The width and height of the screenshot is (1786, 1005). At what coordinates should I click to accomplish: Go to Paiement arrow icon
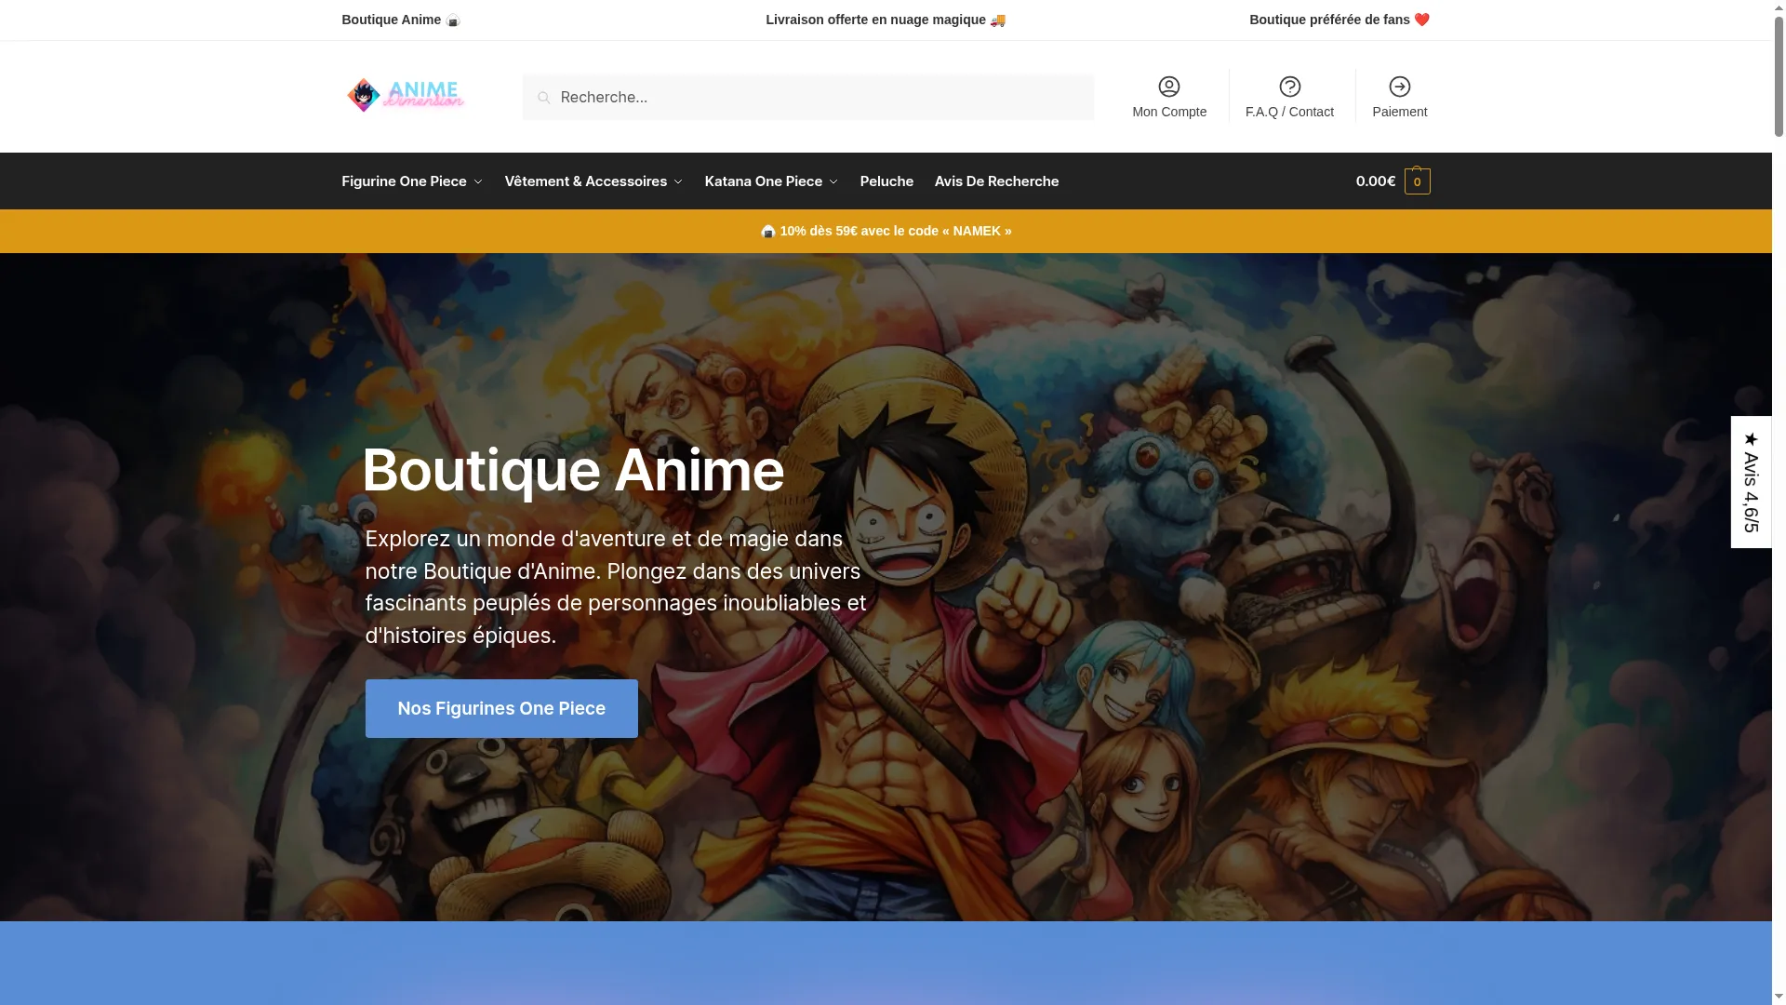1399,87
